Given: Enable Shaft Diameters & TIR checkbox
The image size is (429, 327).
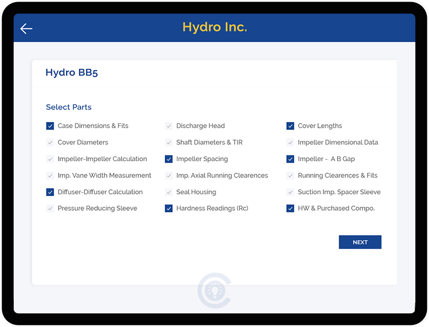Looking at the screenshot, I should (169, 143).
